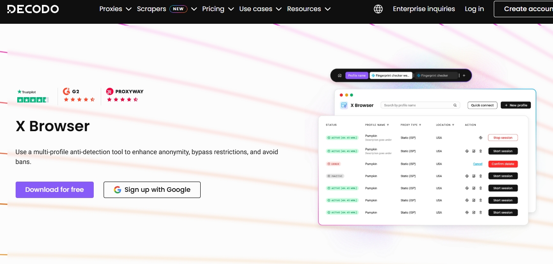The height and width of the screenshot is (264, 553).
Task: Open the language globe icon in the navigation
Action: [x=378, y=9]
